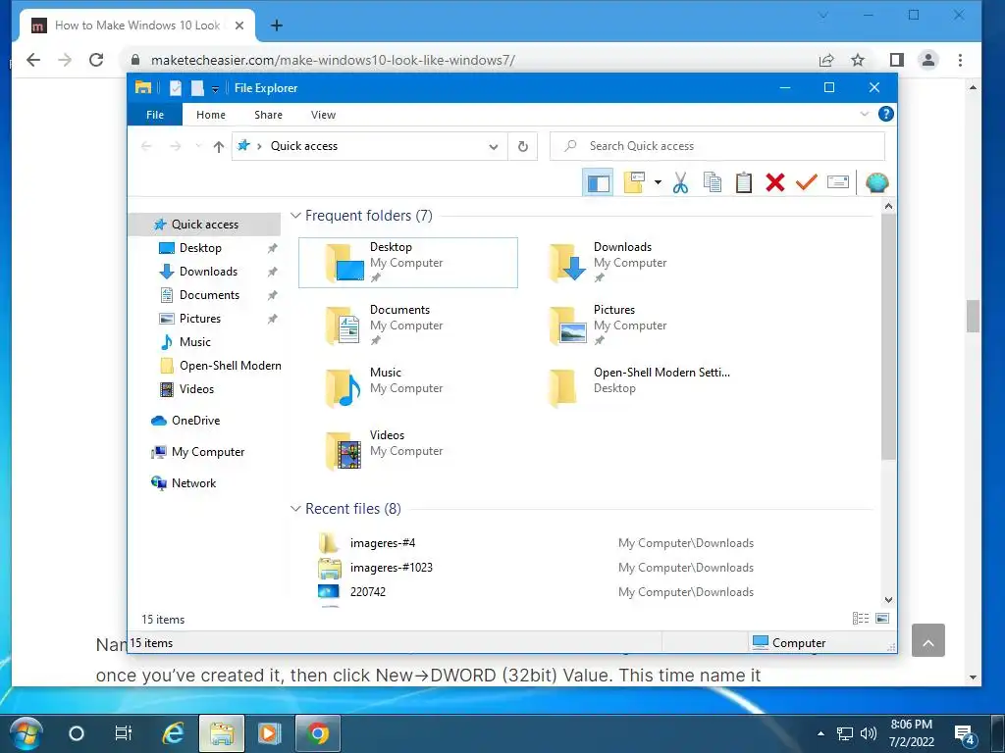This screenshot has height=753, width=1005.
Task: Open Classic Explorer settings shell icon
Action: click(876, 182)
